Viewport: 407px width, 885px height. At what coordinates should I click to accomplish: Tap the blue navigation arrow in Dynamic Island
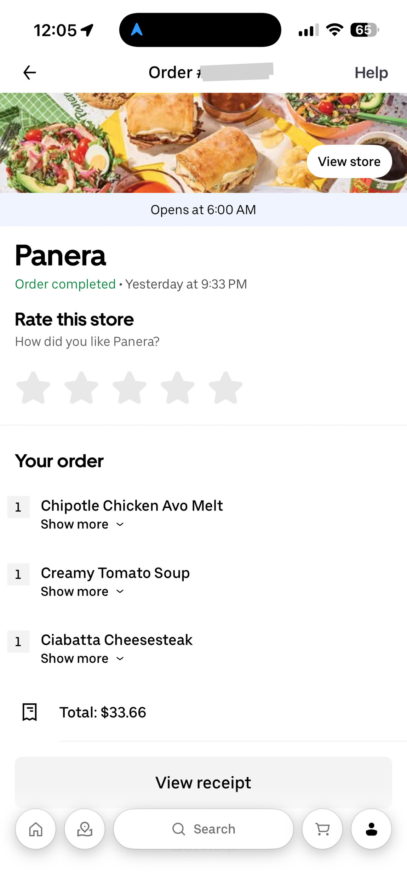(x=137, y=30)
